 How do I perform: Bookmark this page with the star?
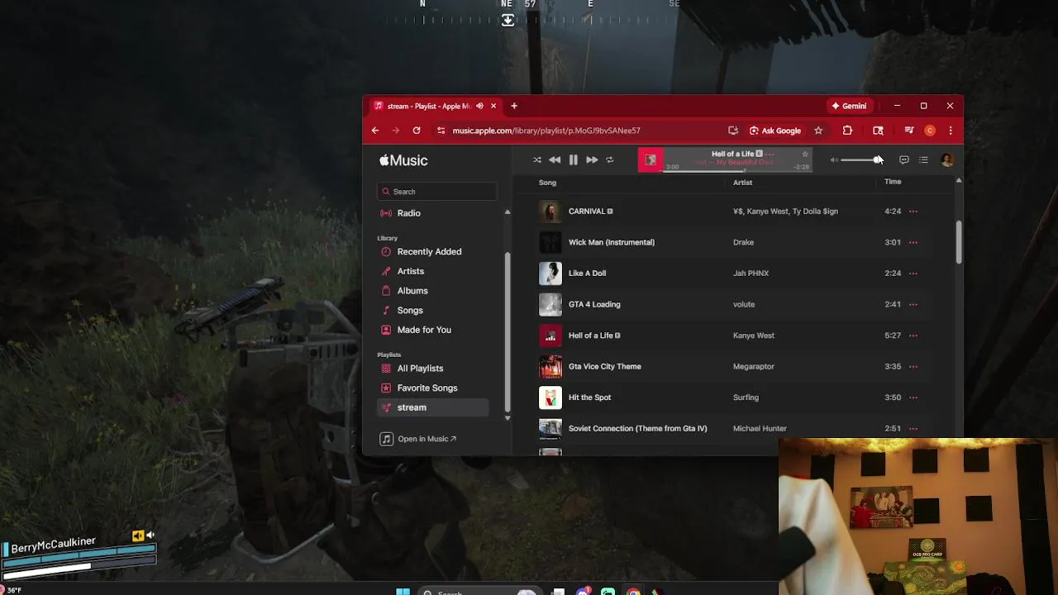pos(818,131)
